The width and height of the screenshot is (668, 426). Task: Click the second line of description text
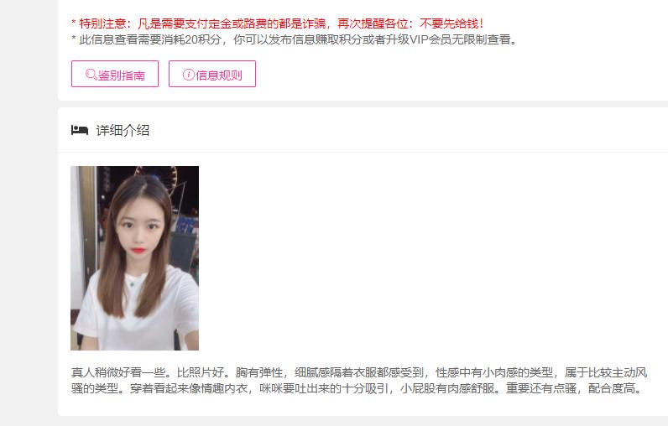356,388
